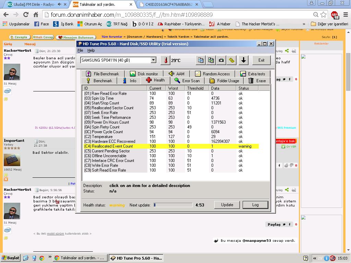Screen dimensions: 351x263
Task: Open the Diğer yer işaretleri folder
Action: coord(329,24)
